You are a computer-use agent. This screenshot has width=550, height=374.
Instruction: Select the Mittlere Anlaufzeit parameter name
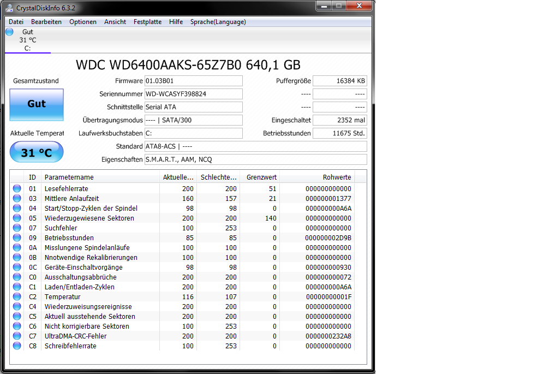click(x=71, y=199)
